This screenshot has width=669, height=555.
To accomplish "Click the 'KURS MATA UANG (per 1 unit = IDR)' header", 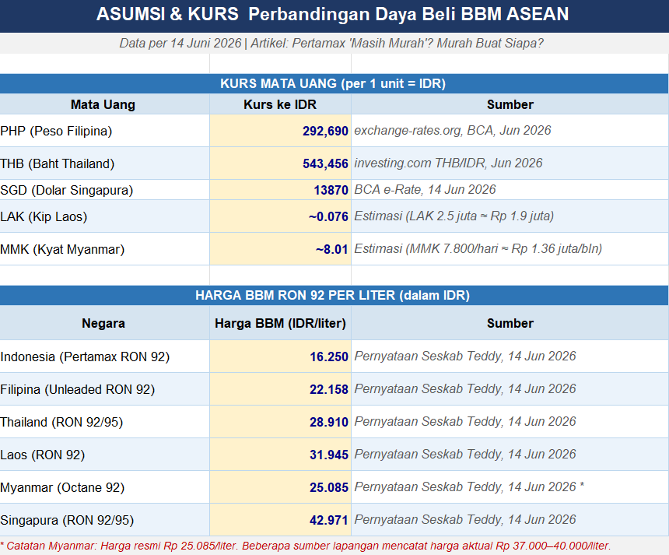I will click(x=334, y=83).
